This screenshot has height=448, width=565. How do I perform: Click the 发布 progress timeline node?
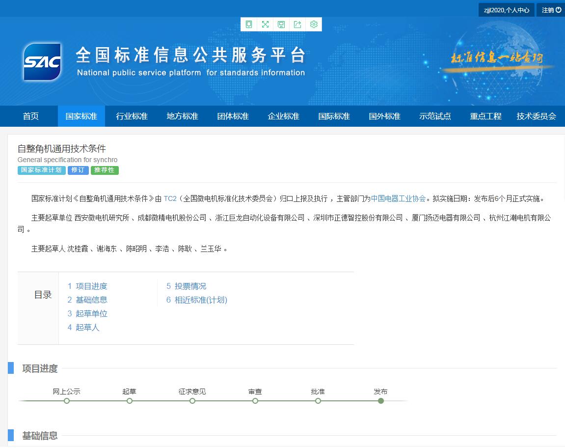380,401
